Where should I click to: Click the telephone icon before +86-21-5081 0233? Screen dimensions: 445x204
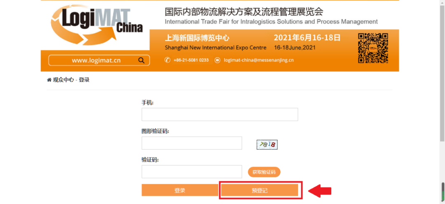click(x=167, y=60)
